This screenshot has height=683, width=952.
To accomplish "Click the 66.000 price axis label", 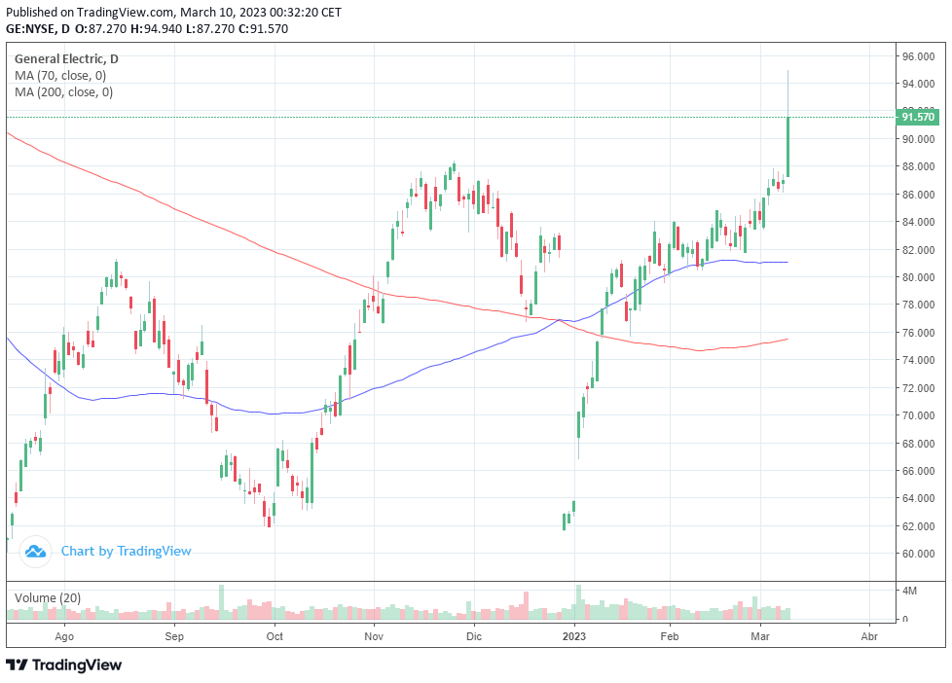I will click(x=918, y=471).
